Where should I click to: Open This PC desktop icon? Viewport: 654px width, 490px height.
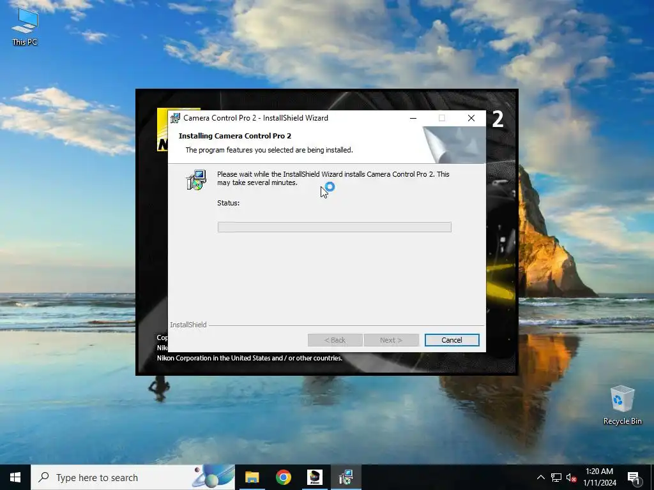[x=25, y=26]
